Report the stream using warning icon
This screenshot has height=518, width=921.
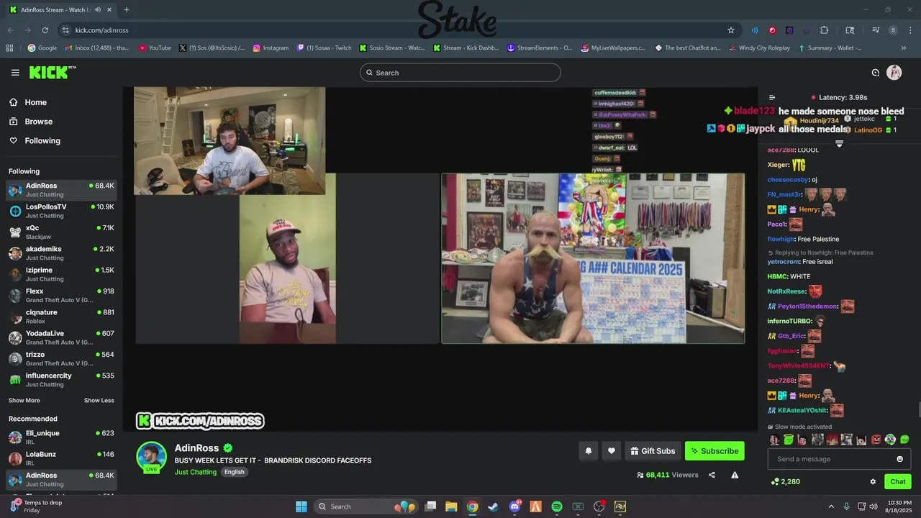[735, 475]
